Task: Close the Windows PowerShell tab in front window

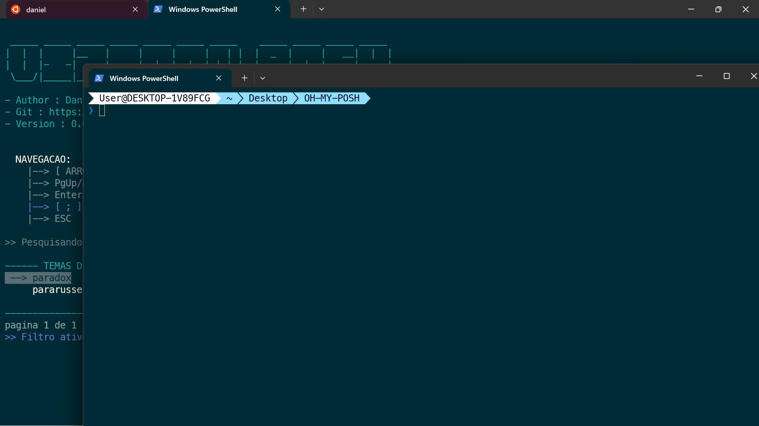Action: [x=219, y=78]
